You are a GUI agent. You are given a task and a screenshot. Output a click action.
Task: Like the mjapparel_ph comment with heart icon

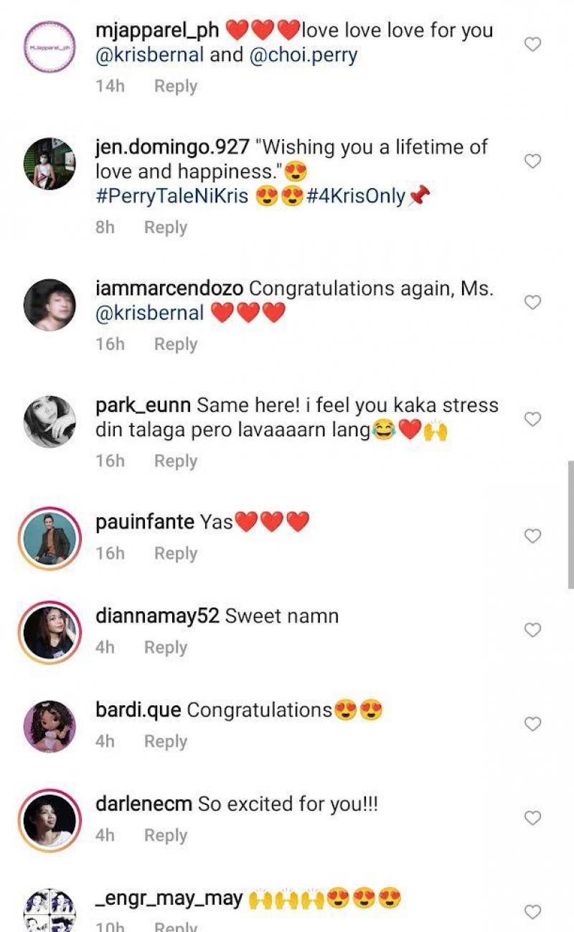click(532, 44)
